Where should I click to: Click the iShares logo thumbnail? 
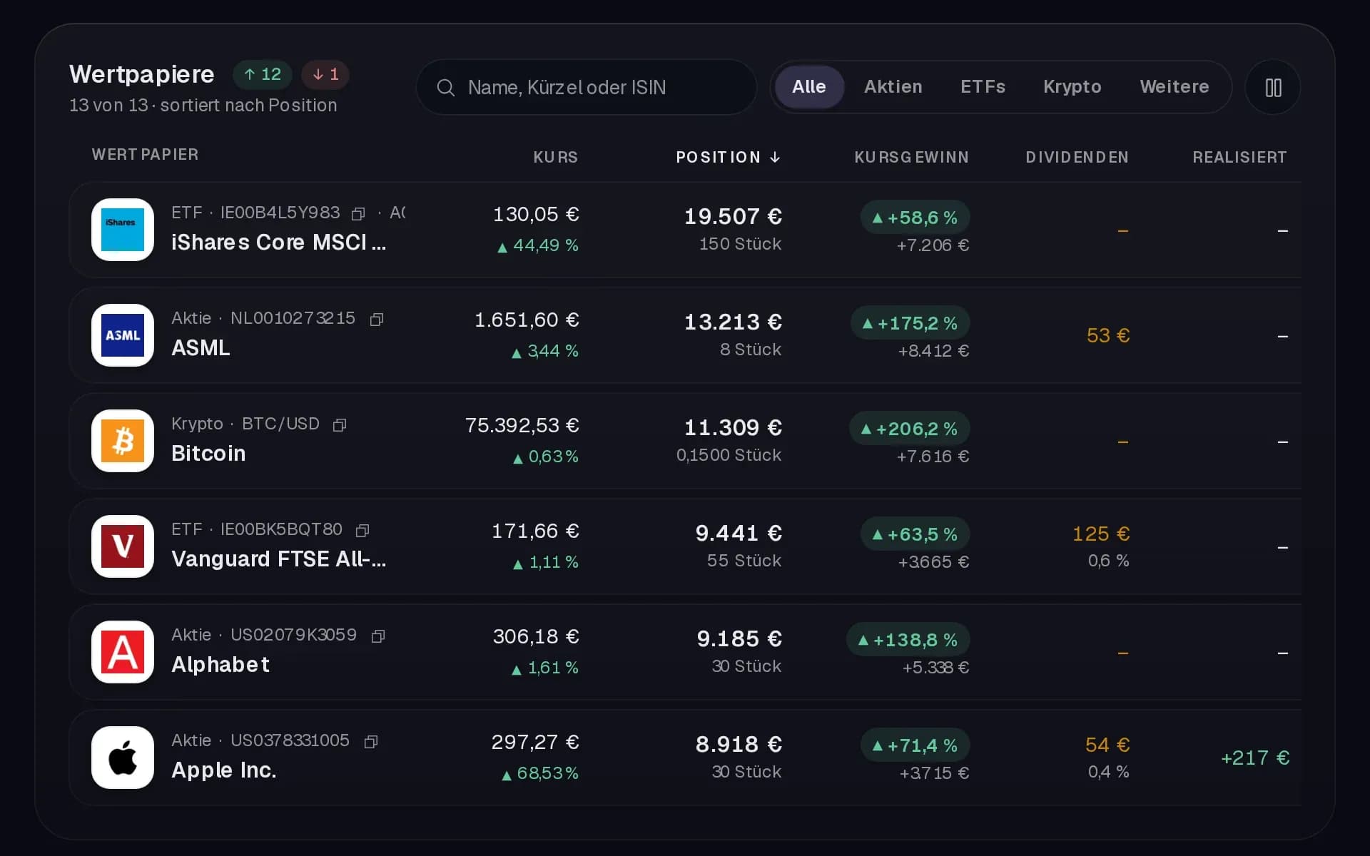tap(123, 230)
